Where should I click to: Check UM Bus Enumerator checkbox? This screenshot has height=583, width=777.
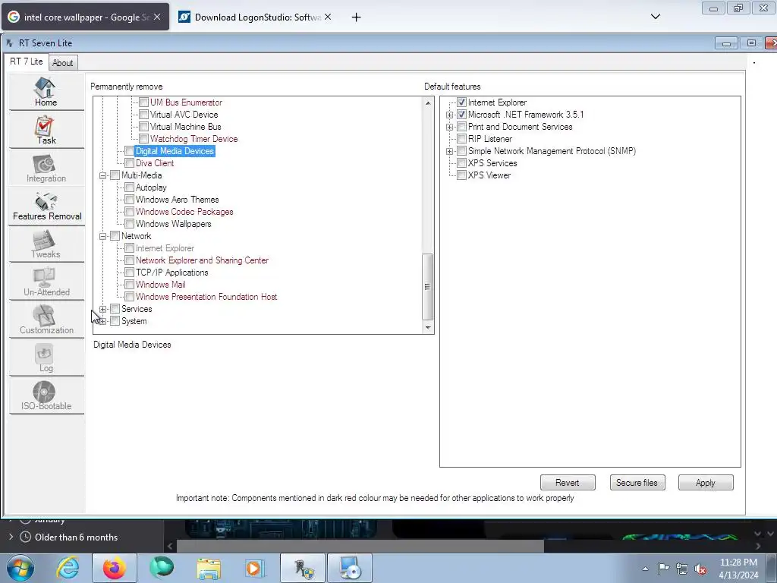[143, 102]
